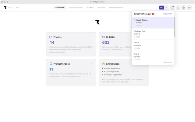Click the notifications list scrollbar
The width and height of the screenshot is (195, 122).
[x=174, y=27]
